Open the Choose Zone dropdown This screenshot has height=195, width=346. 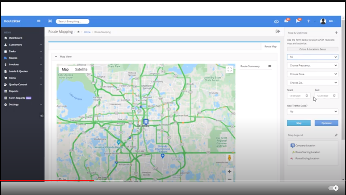(x=313, y=74)
